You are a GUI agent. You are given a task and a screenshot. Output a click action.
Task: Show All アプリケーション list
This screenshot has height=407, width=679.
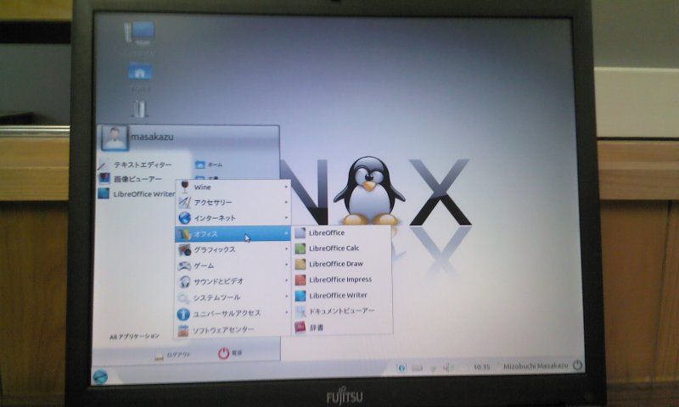[x=134, y=336]
